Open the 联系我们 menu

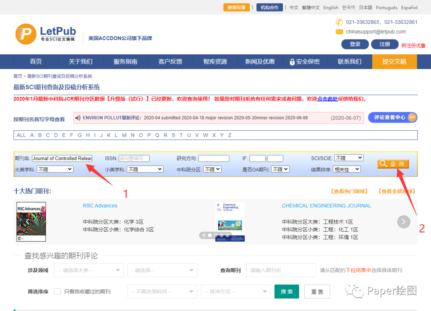(x=350, y=61)
